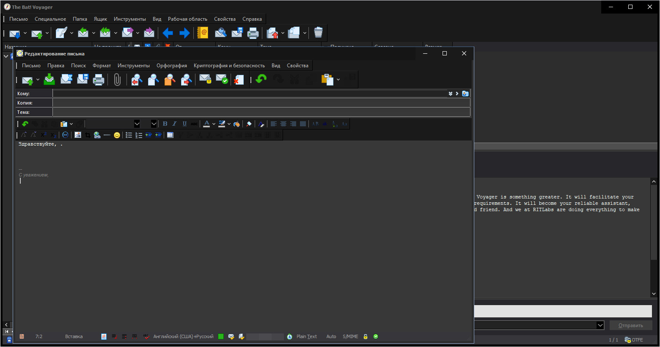This screenshot has height=347, width=660.
Task: Click the address book icon in main toolbar
Action: pyautogui.click(x=203, y=33)
